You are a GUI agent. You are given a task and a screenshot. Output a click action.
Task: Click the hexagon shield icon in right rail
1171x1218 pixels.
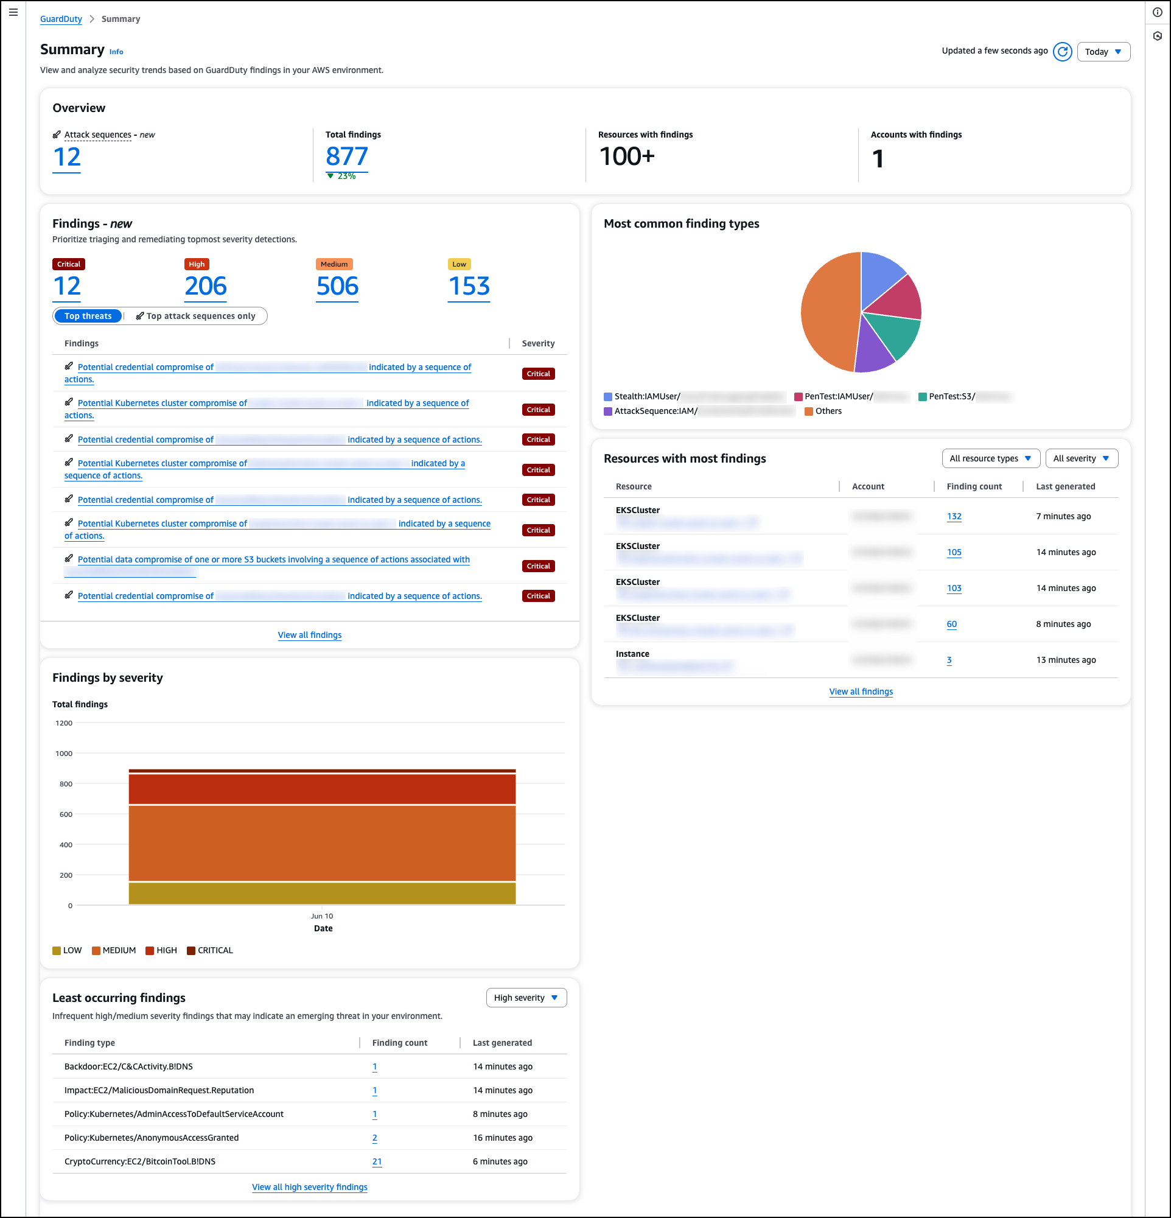(1158, 36)
